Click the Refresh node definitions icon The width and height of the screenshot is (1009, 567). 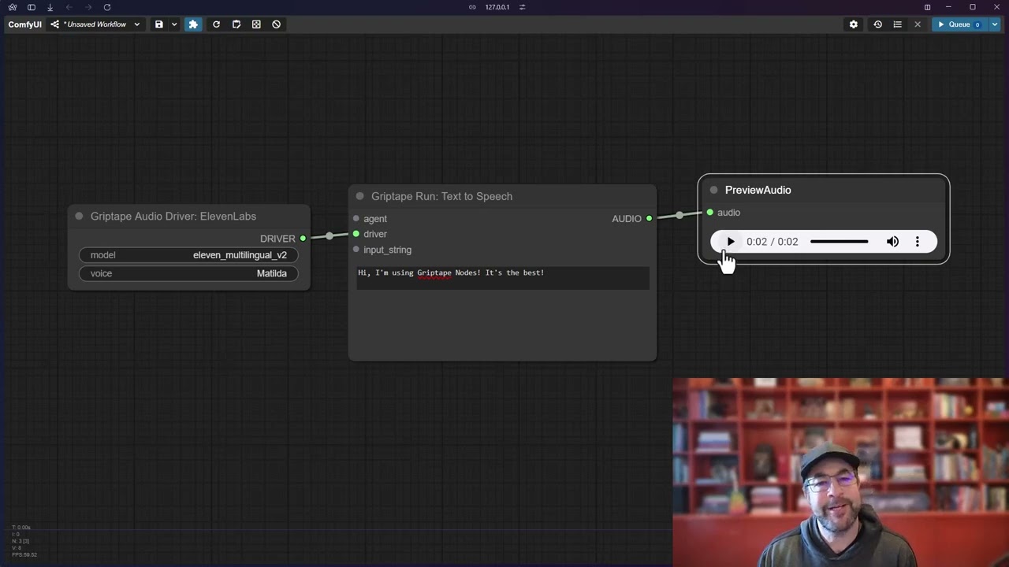pos(216,24)
